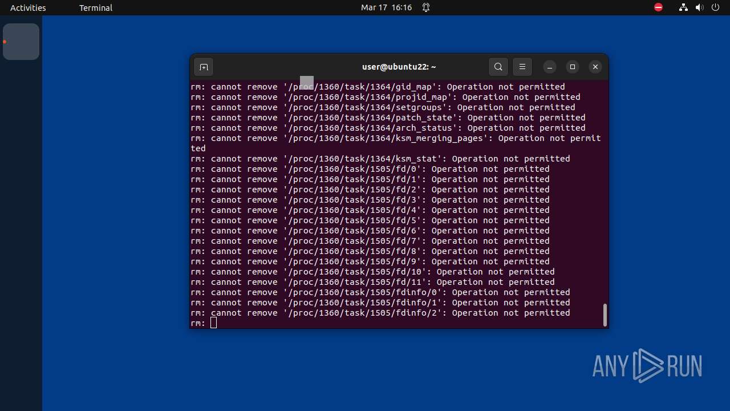Minimize the terminal window
This screenshot has height=411, width=730.
pos(550,67)
